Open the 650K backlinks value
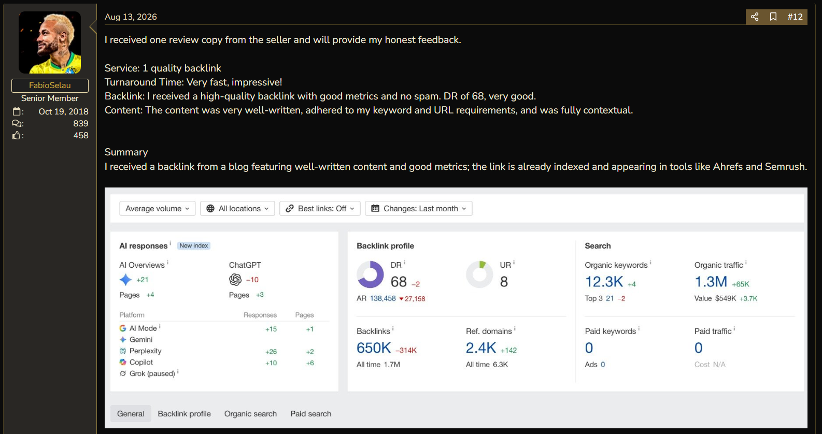This screenshot has width=822, height=434. coord(374,348)
